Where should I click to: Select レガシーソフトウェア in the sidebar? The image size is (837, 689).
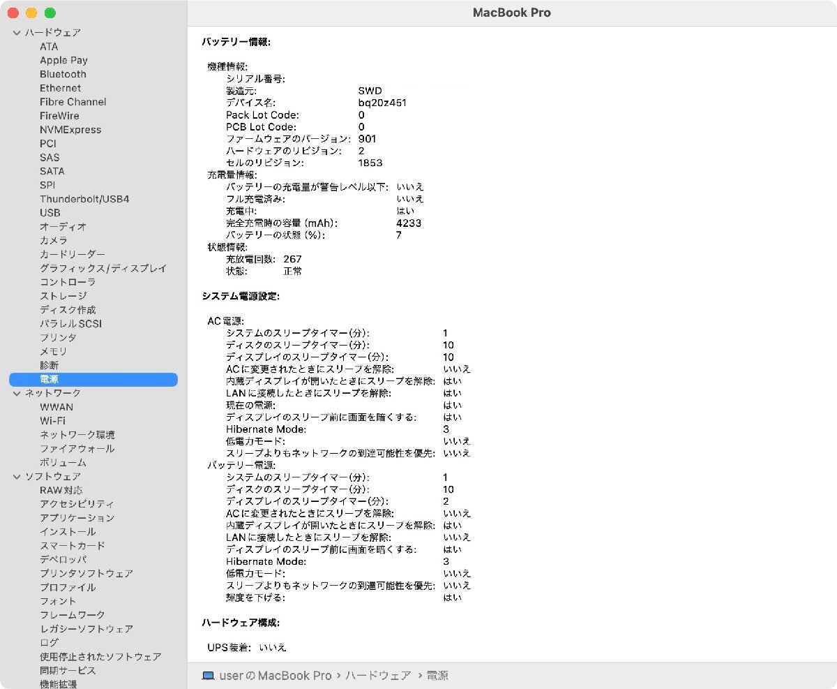(86, 629)
